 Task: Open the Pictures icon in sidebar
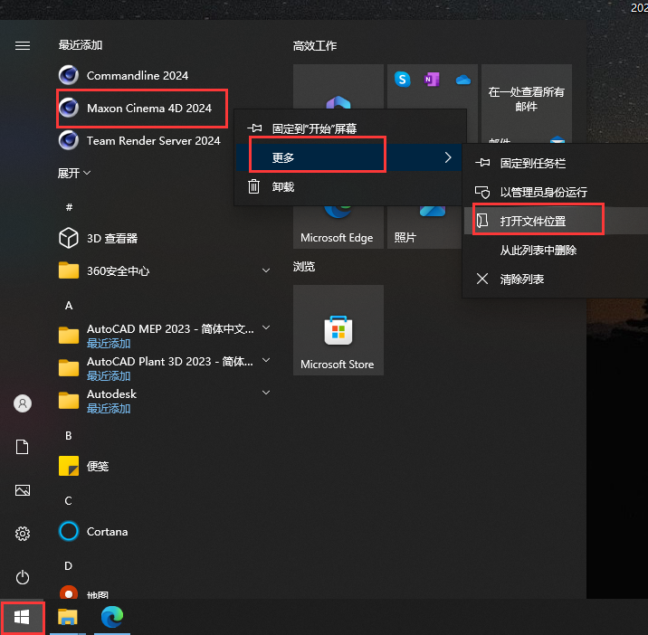point(23,490)
